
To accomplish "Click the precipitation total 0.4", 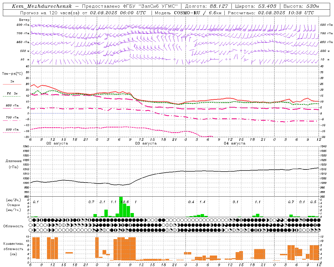I will (x=191, y=202).
